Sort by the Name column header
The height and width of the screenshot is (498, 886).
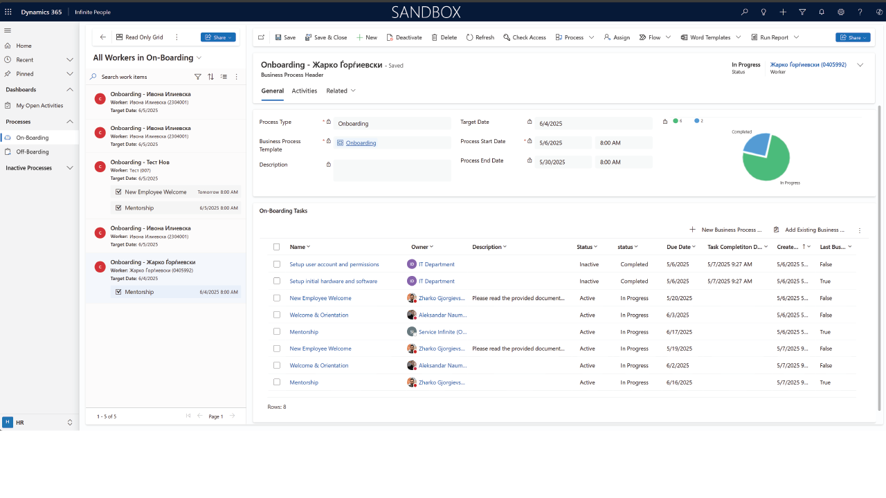300,247
